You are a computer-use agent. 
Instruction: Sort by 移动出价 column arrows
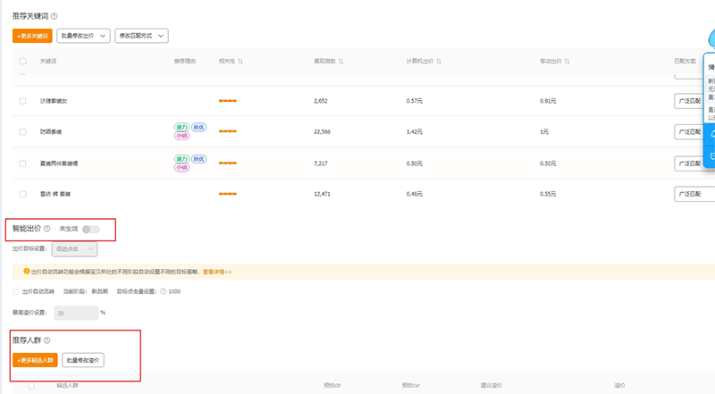pyautogui.click(x=568, y=61)
